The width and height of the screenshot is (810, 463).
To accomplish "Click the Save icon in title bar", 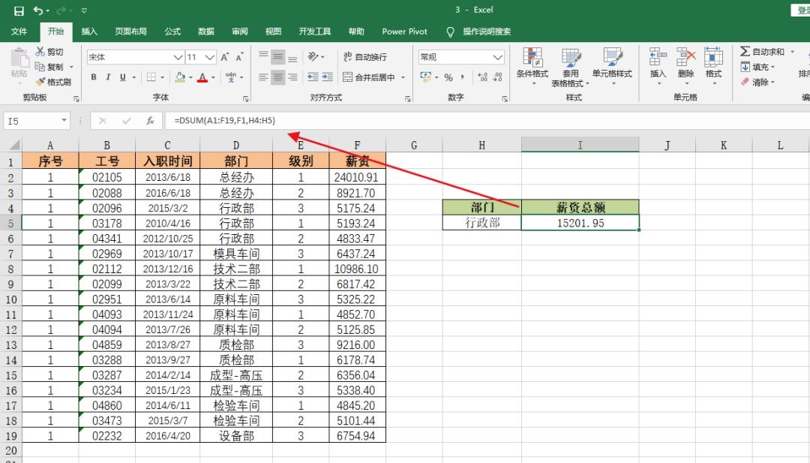I will [x=19, y=11].
